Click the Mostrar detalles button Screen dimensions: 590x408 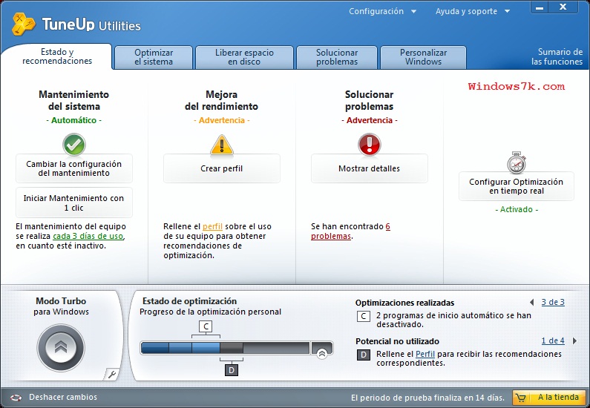369,168
